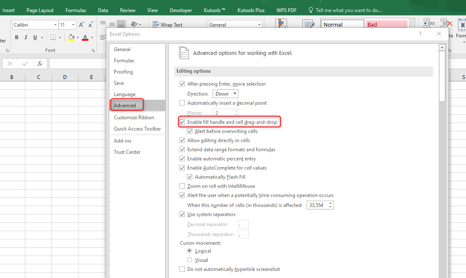Apply Bold formatting
Viewport: 466px width, 278px height.
pyautogui.click(x=17, y=37)
